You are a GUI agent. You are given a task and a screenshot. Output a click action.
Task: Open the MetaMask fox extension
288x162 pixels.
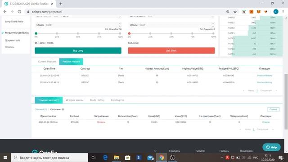tap(258, 12)
